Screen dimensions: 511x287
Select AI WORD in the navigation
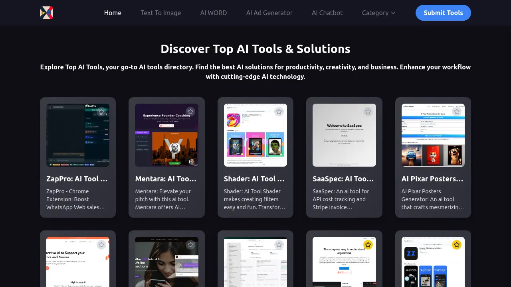point(214,13)
